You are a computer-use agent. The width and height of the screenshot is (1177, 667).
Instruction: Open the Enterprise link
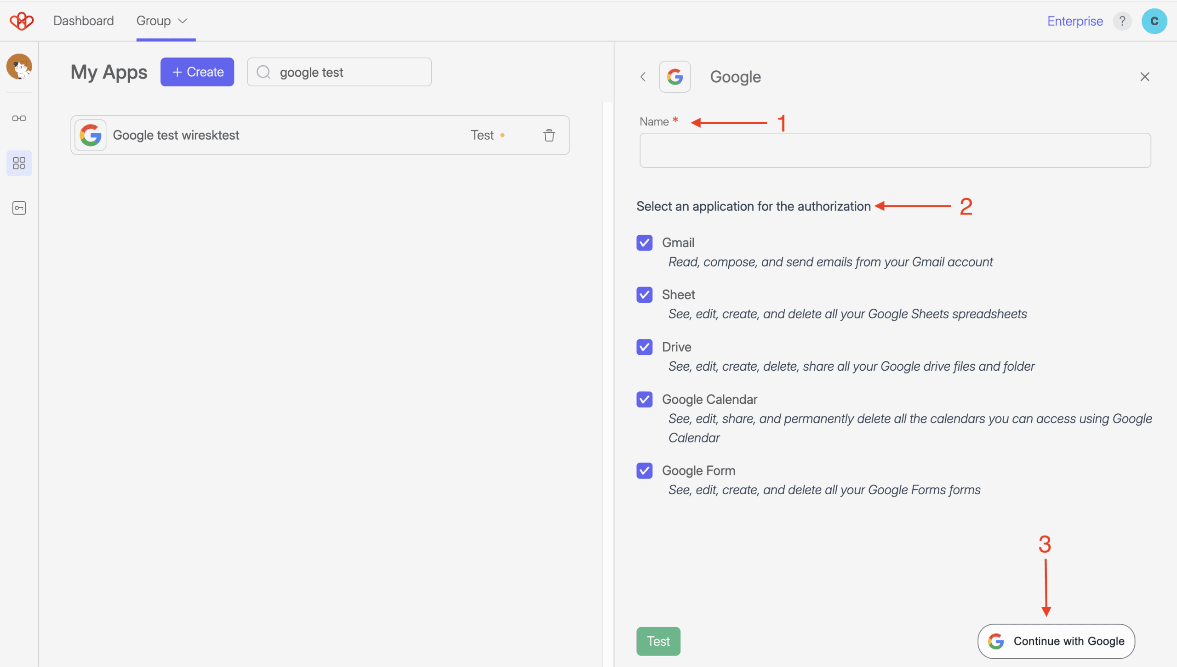1075,21
